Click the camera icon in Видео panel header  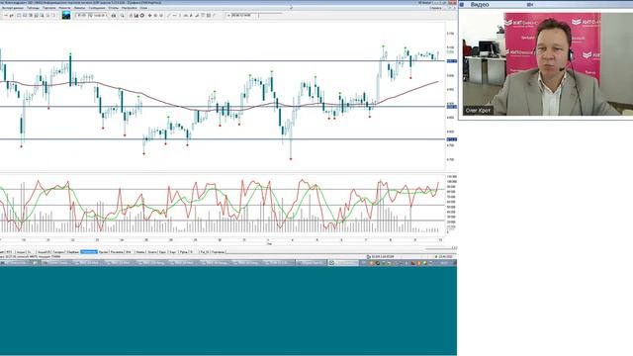[x=530, y=4]
